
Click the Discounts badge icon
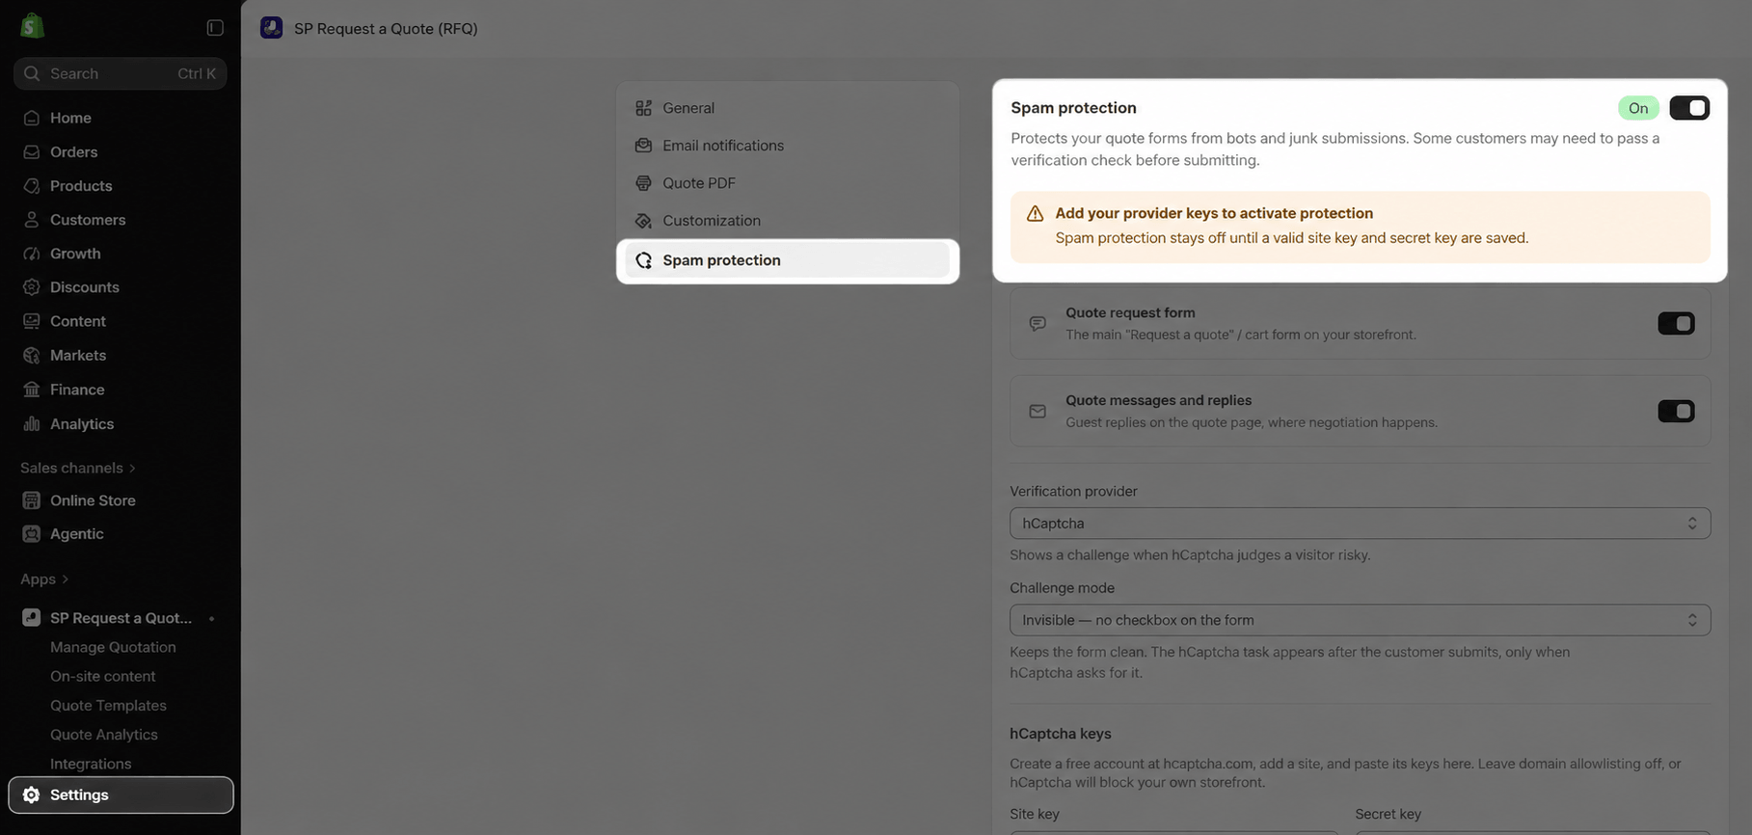[32, 286]
